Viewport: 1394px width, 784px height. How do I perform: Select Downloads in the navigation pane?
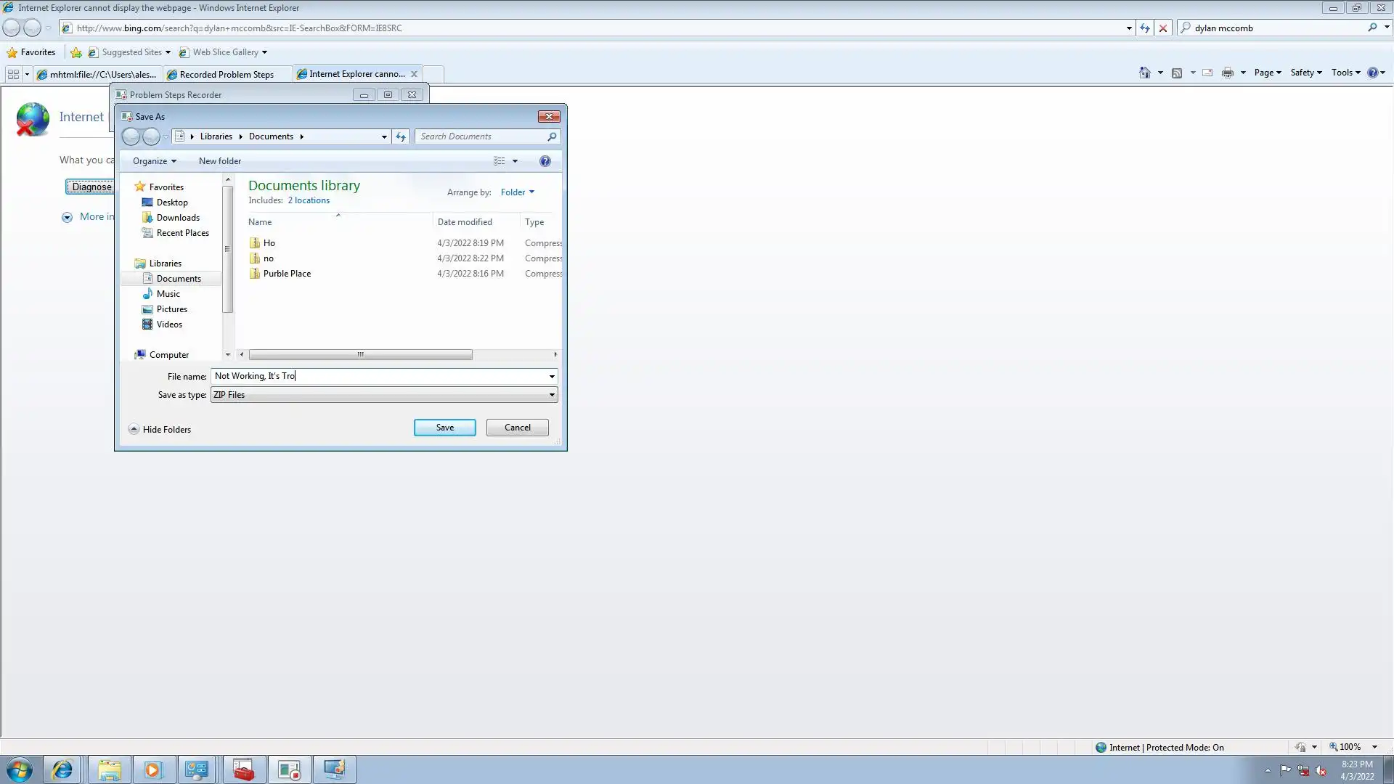(178, 218)
